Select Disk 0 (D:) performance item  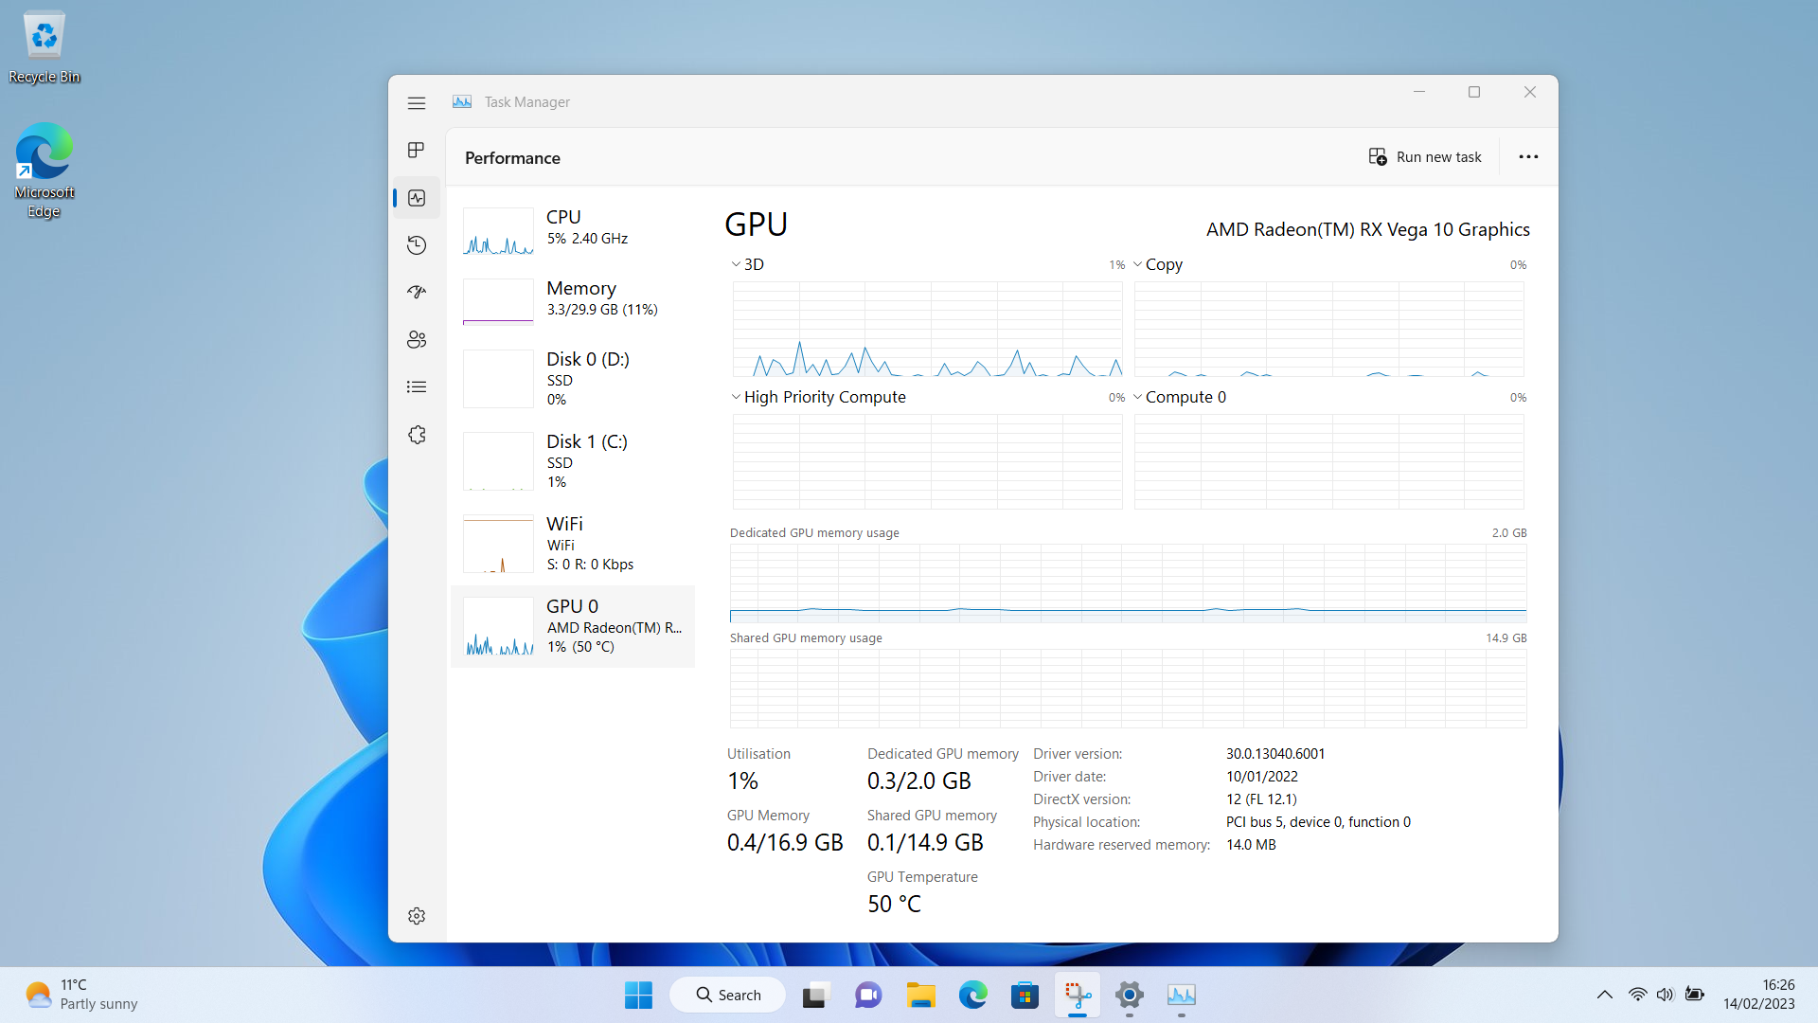click(573, 378)
